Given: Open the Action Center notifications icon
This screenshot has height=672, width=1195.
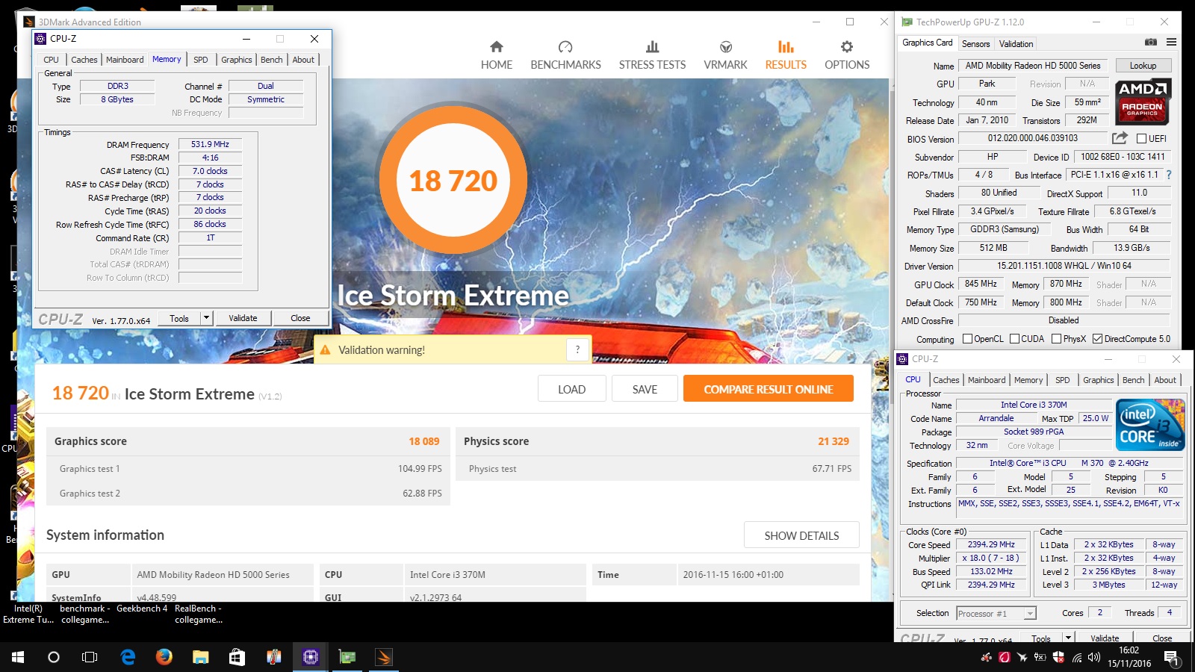Looking at the screenshot, I should coord(1173,657).
